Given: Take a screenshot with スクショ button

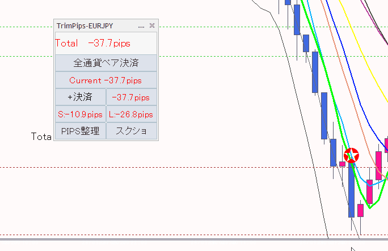Looking at the screenshot, I should [131, 131].
